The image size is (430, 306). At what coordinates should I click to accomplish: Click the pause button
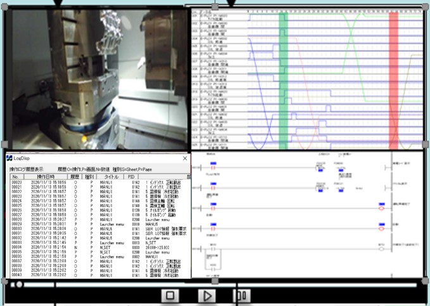click(241, 295)
